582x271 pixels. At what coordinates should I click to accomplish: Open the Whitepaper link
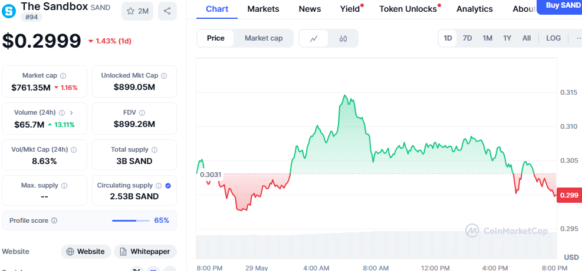click(145, 252)
